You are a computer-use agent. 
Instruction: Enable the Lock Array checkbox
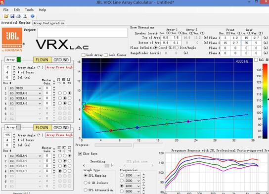(84, 55)
